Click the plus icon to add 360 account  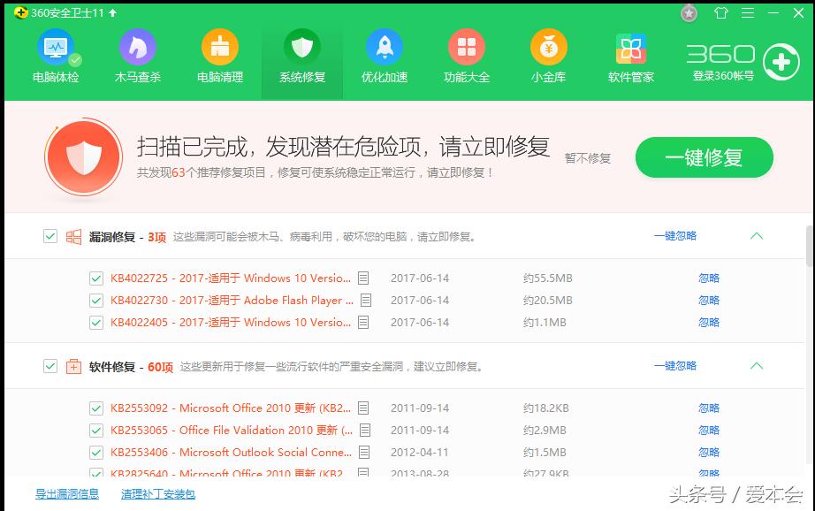coord(783,62)
